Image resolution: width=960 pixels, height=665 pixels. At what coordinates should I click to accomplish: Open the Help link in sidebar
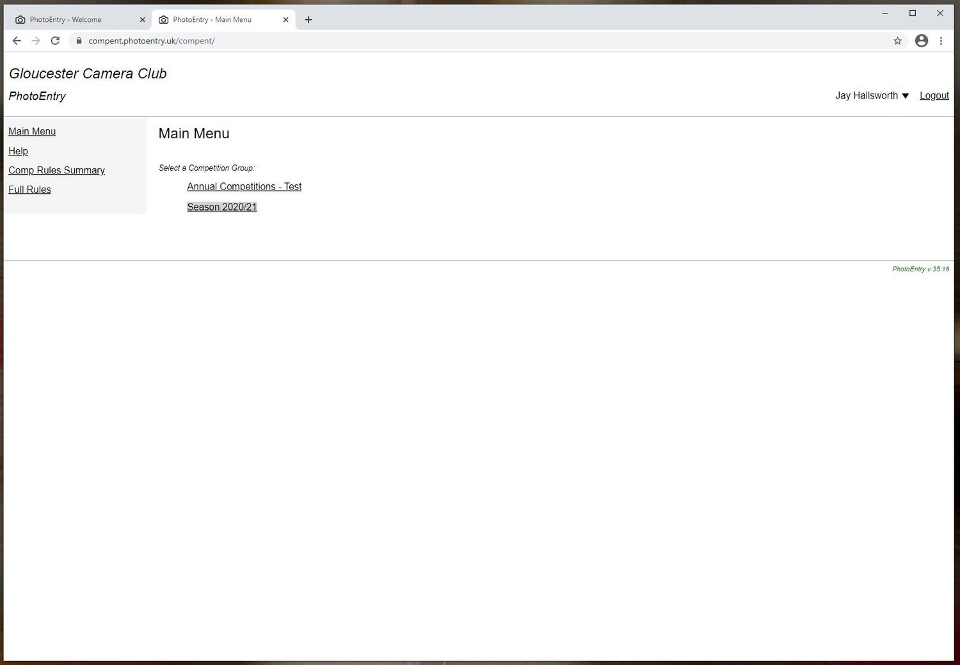(x=18, y=151)
